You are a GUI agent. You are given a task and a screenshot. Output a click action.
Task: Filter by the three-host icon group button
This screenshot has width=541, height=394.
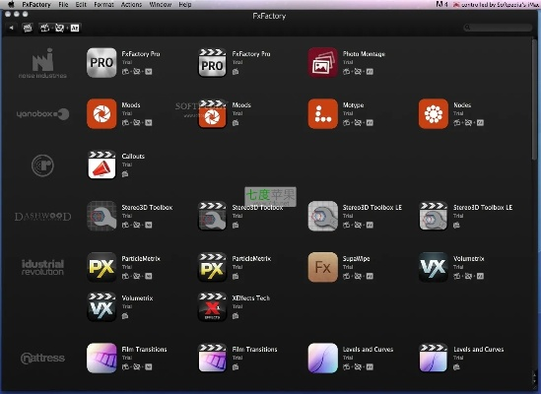pyautogui.click(x=59, y=28)
